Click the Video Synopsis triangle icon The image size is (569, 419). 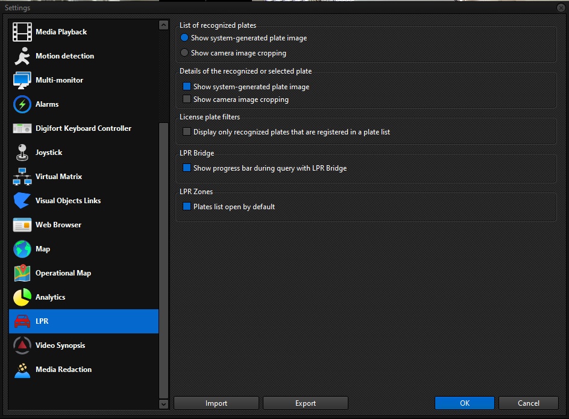22,345
